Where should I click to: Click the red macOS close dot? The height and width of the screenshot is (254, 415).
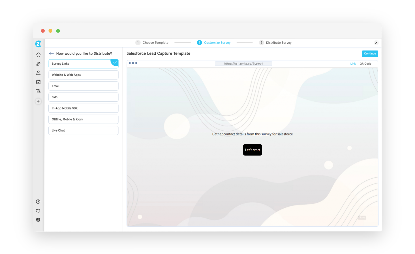pyautogui.click(x=43, y=31)
